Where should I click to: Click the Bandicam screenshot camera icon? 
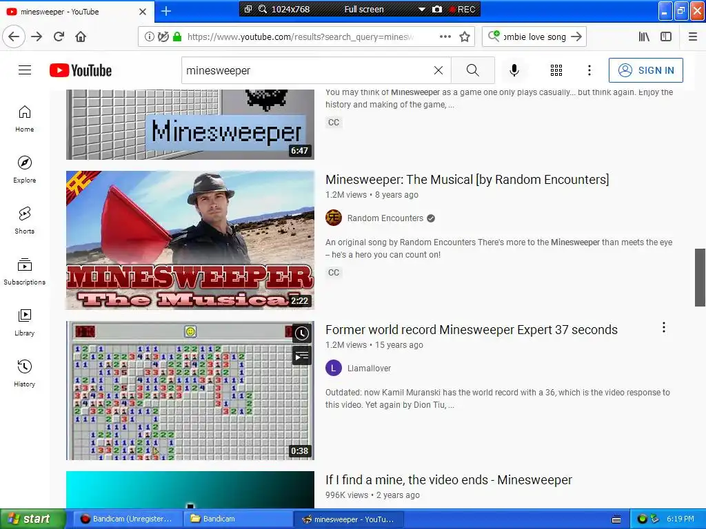tap(436, 9)
